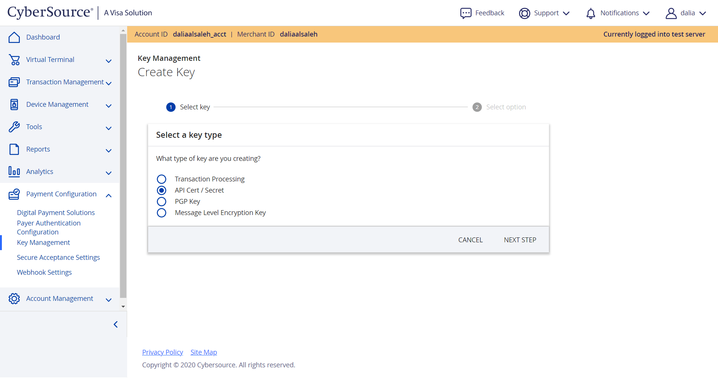Open the Support dropdown arrow
Viewport: 718px width, 383px height.
[x=566, y=13]
